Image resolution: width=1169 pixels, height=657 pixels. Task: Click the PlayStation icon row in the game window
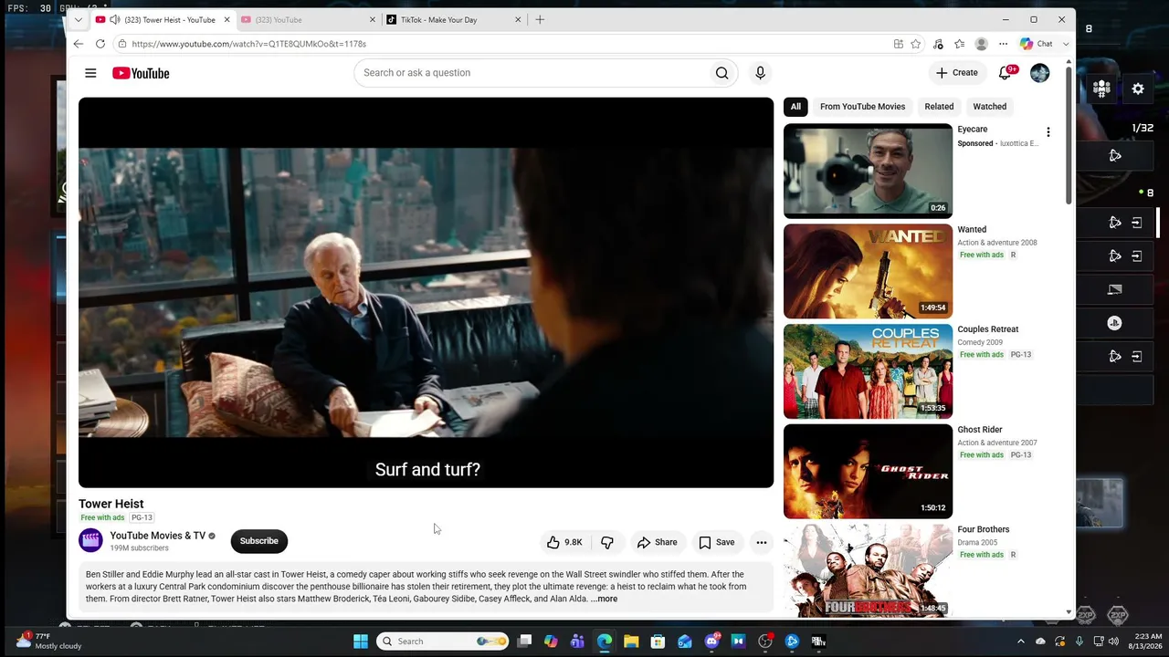point(1114,323)
